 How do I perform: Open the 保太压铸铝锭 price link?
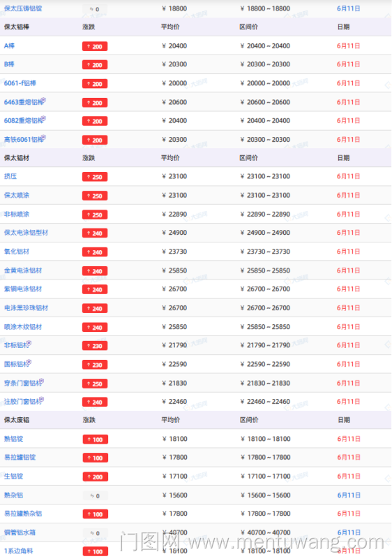(23, 8)
